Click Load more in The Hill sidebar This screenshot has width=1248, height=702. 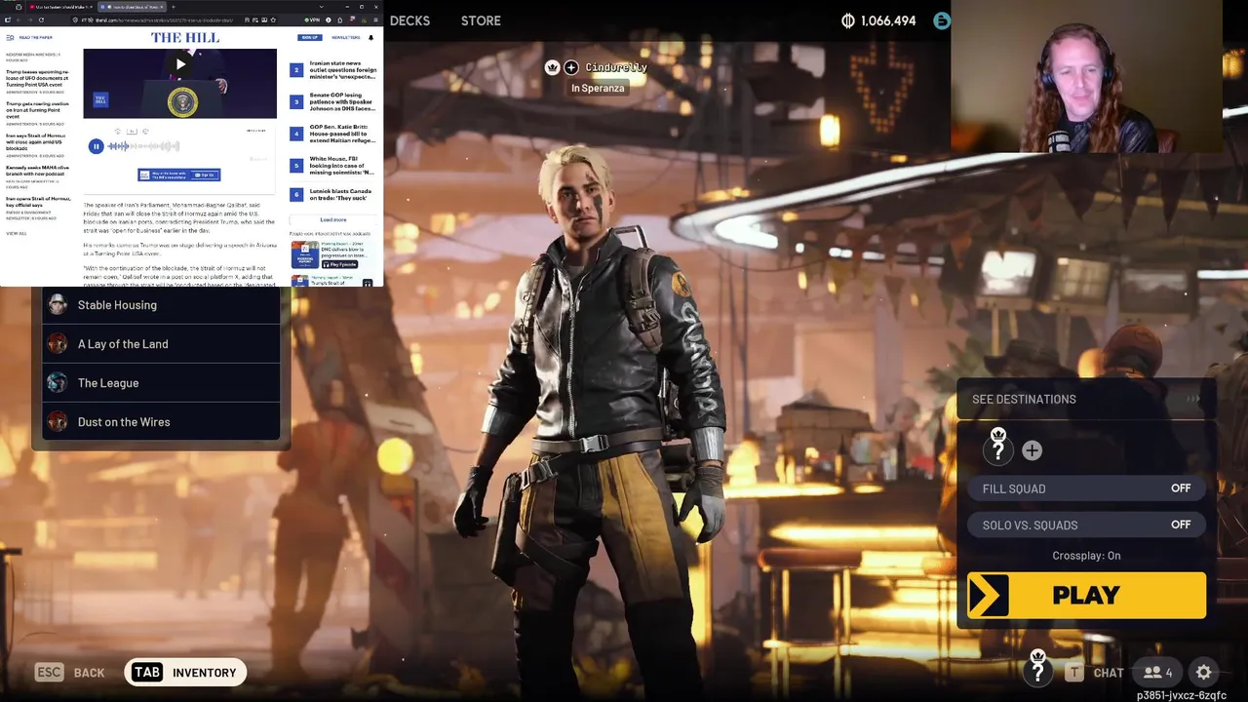point(333,219)
